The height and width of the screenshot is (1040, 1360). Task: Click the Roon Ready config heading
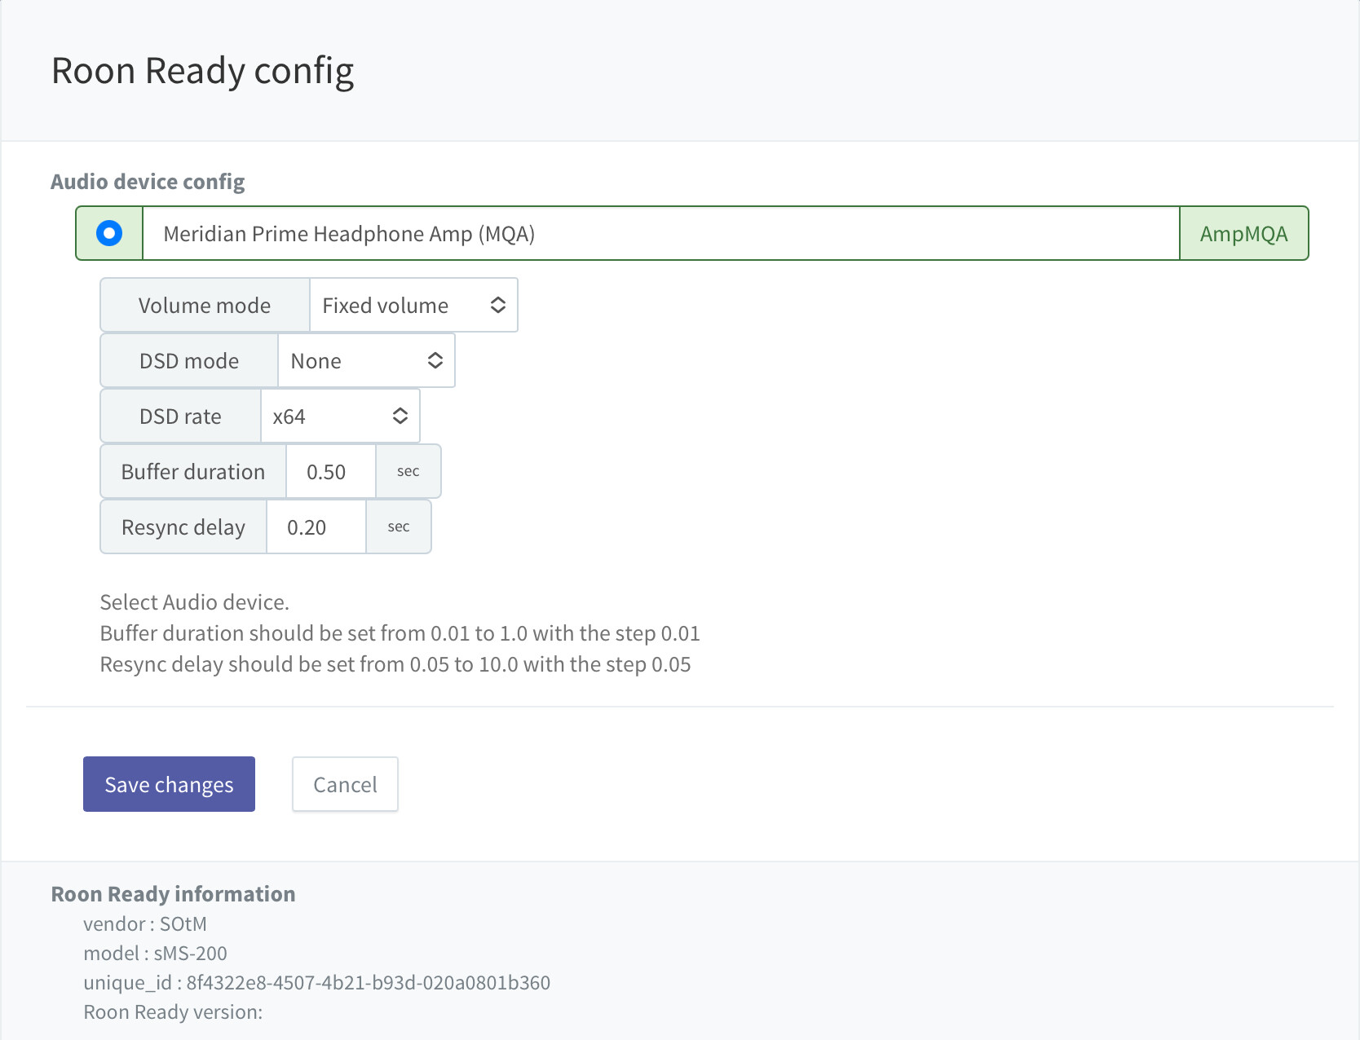point(202,71)
